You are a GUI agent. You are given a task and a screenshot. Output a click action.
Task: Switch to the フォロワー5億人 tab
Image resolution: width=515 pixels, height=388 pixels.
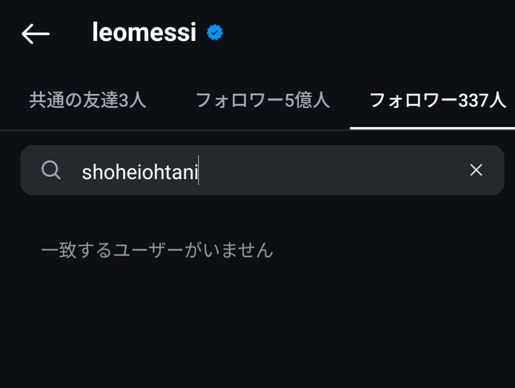click(x=263, y=100)
